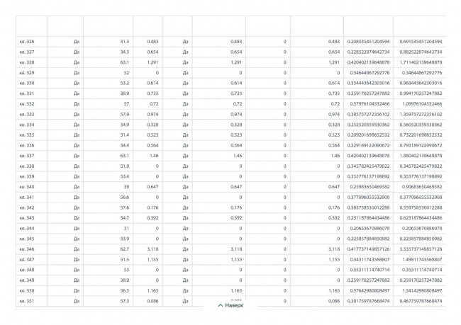Select row label кв. 349
The width and height of the screenshot is (461, 325).
coord(27,280)
